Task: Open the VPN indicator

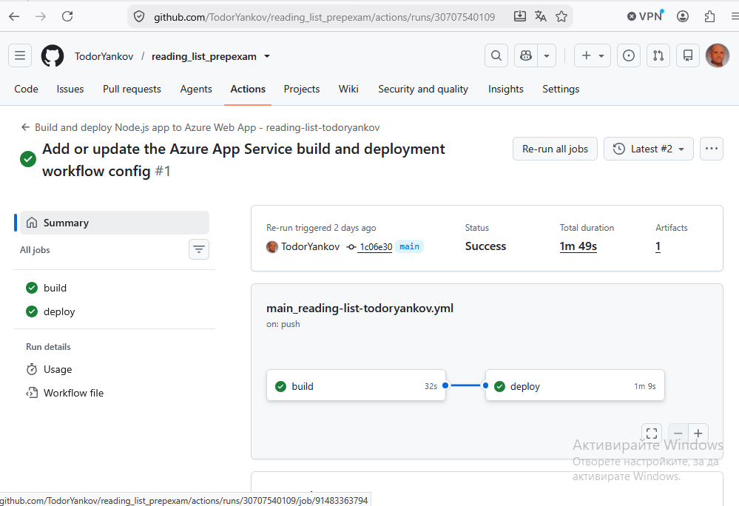Action: pyautogui.click(x=645, y=16)
